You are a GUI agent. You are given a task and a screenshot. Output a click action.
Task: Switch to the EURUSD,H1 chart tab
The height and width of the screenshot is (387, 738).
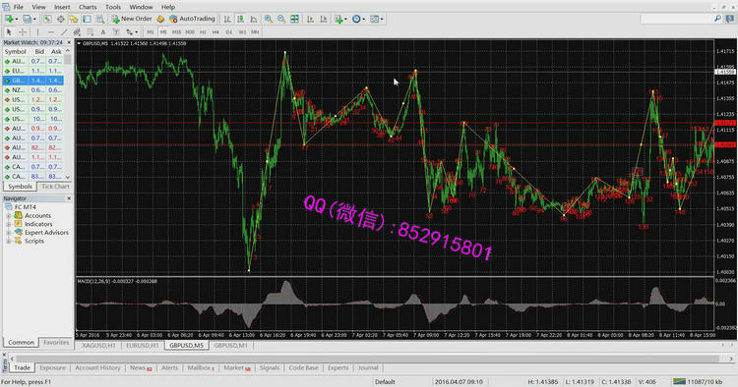[x=143, y=345]
